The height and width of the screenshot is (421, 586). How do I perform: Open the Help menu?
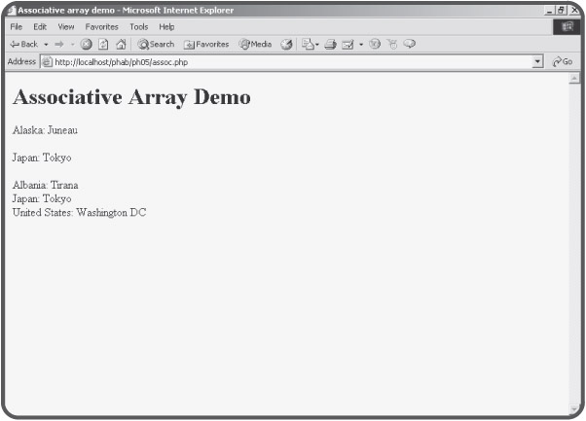[x=166, y=26]
